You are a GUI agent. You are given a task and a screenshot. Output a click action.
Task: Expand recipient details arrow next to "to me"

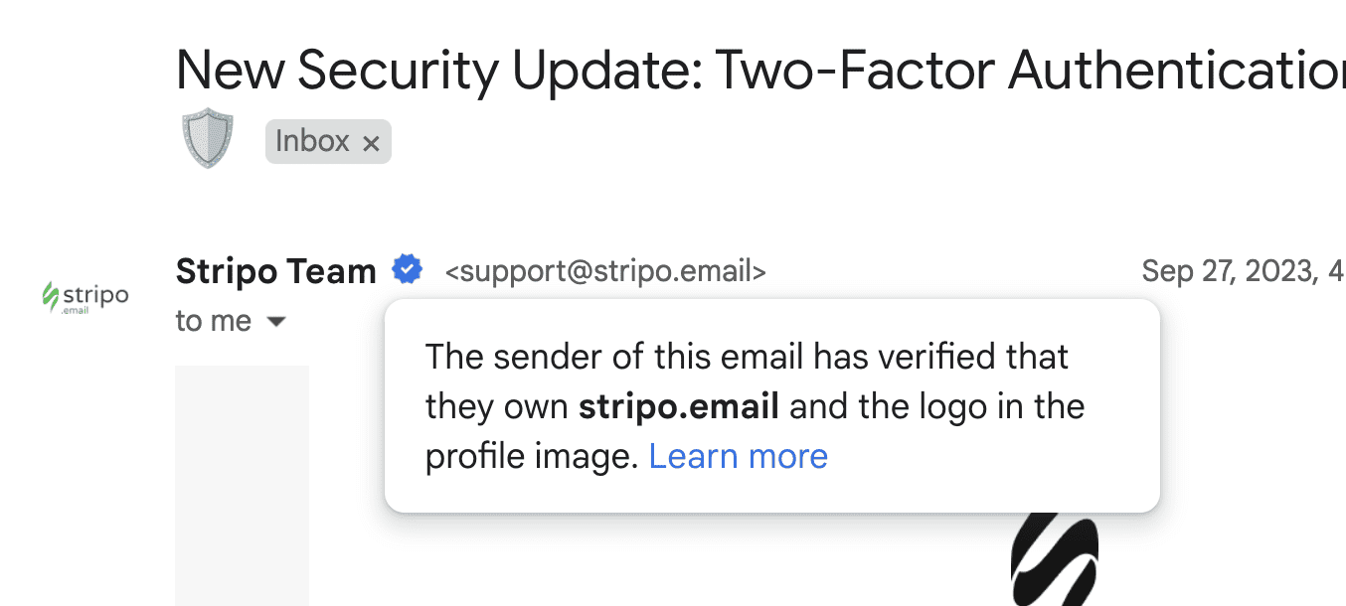click(277, 322)
